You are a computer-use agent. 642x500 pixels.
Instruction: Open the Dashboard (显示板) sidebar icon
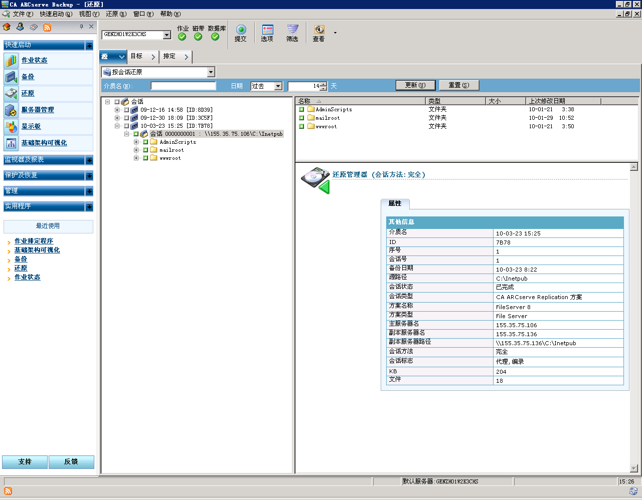click(11, 127)
